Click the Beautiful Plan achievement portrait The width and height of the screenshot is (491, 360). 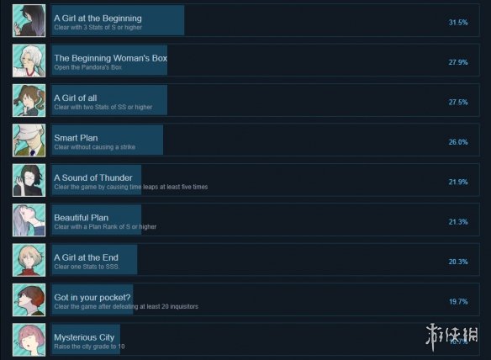tap(29, 220)
